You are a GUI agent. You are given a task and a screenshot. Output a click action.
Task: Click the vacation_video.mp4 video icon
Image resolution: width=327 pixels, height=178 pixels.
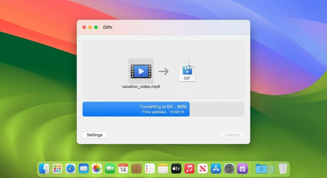tap(141, 71)
